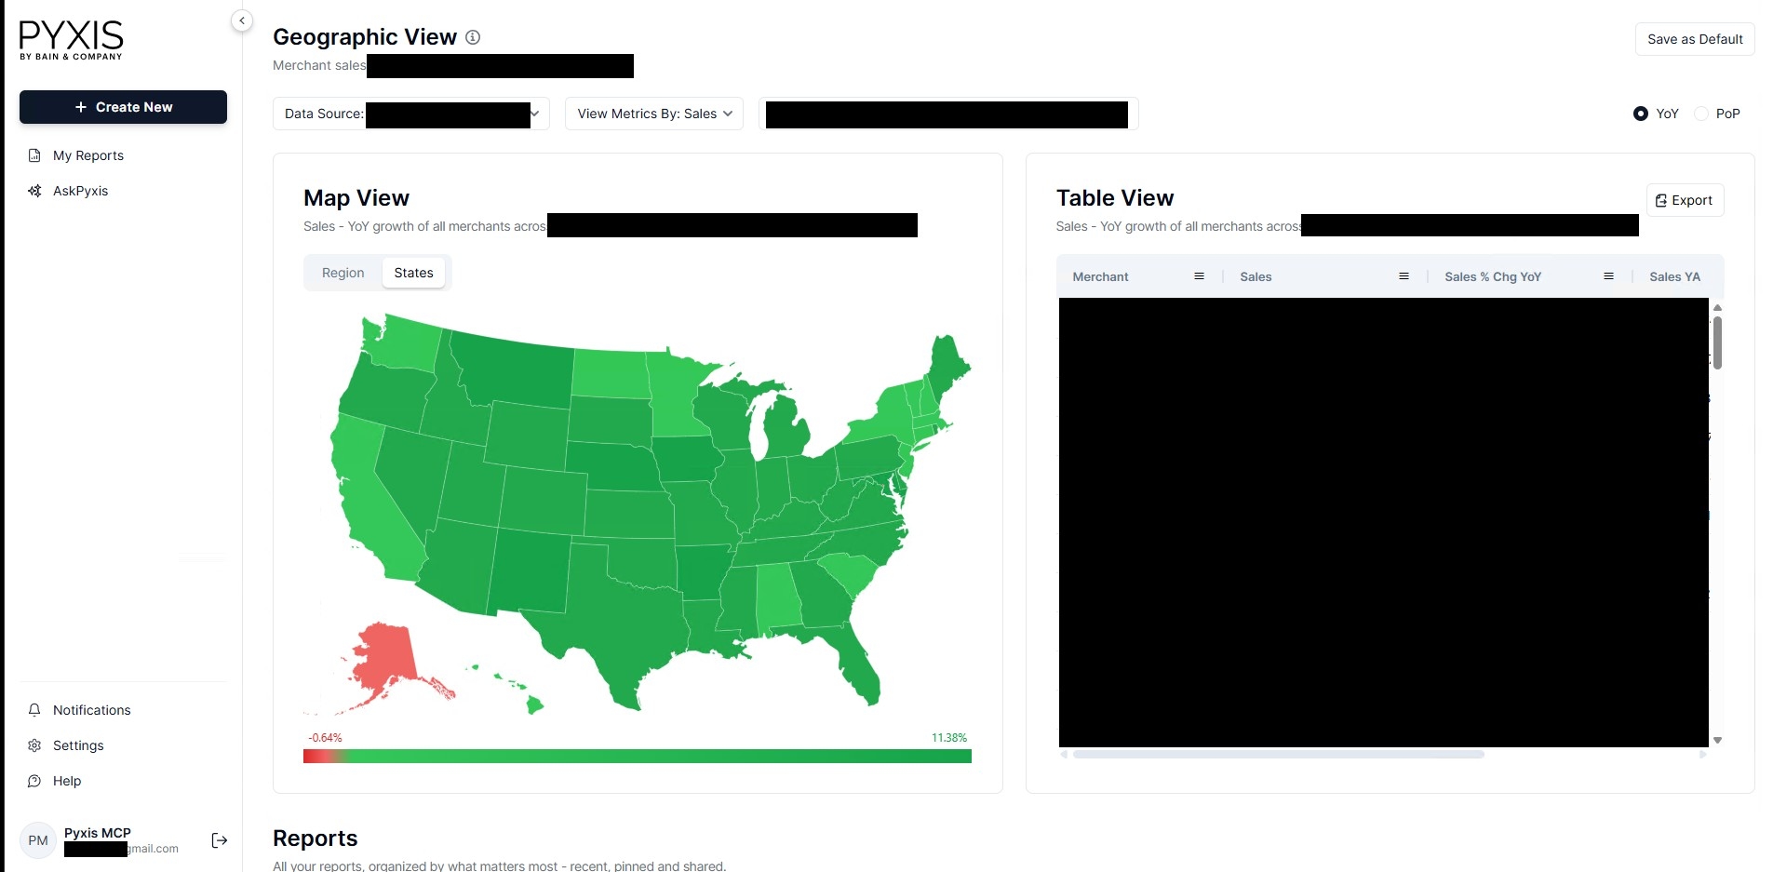This screenshot has width=1773, height=872.
Task: Open the Merchant column menu icon
Action: click(1199, 276)
